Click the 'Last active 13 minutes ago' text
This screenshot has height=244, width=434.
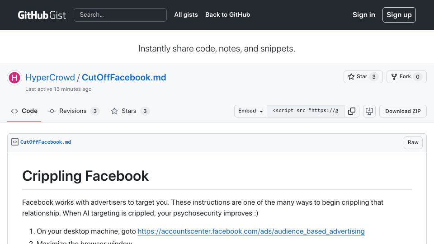tap(58, 89)
